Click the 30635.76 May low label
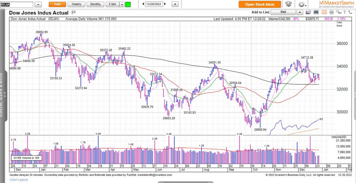 click(x=147, y=107)
